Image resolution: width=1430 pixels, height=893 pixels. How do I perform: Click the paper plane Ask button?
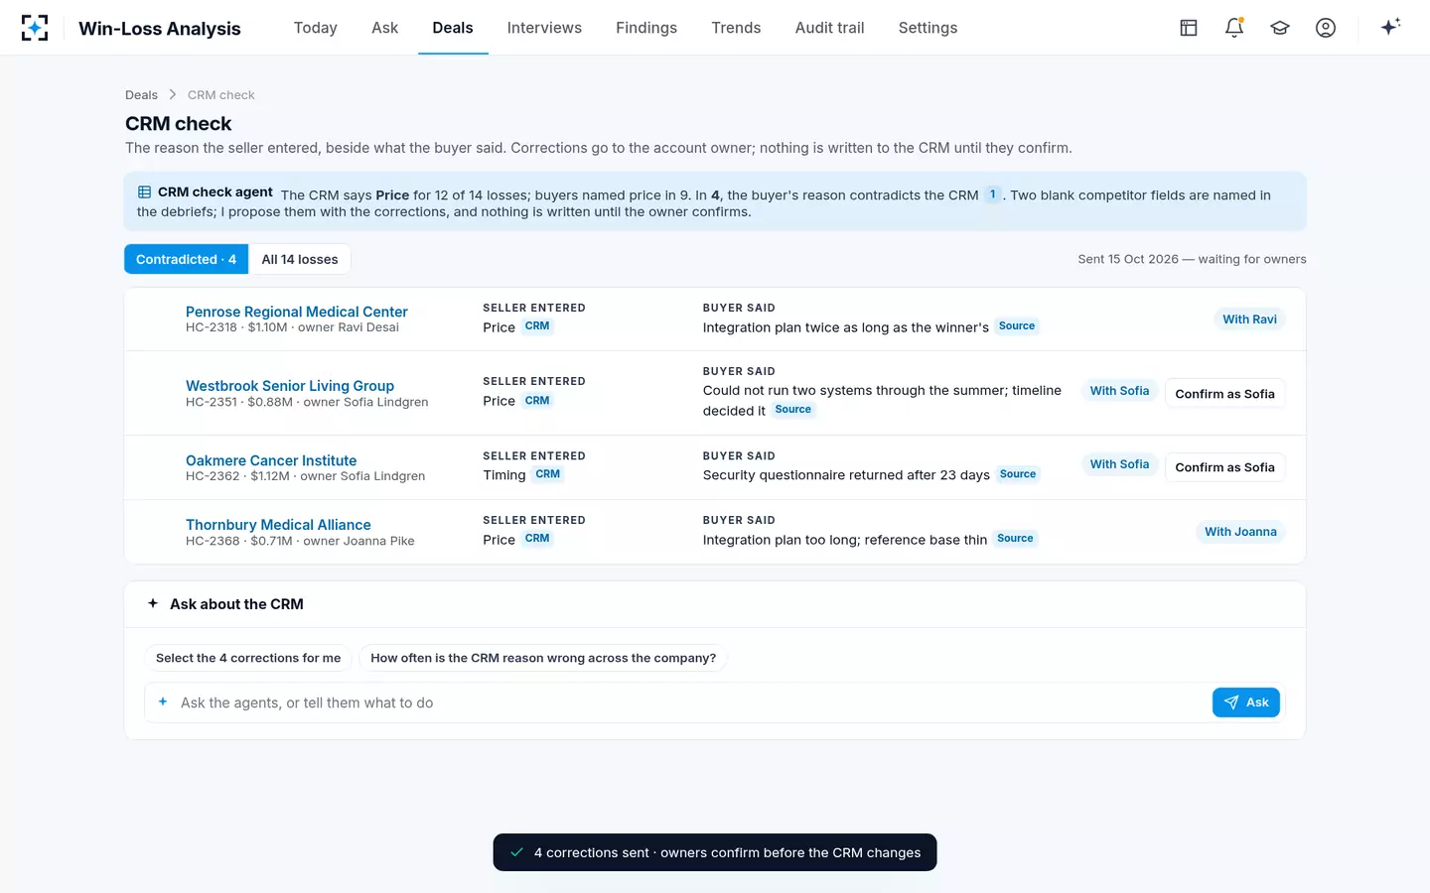[1246, 702]
